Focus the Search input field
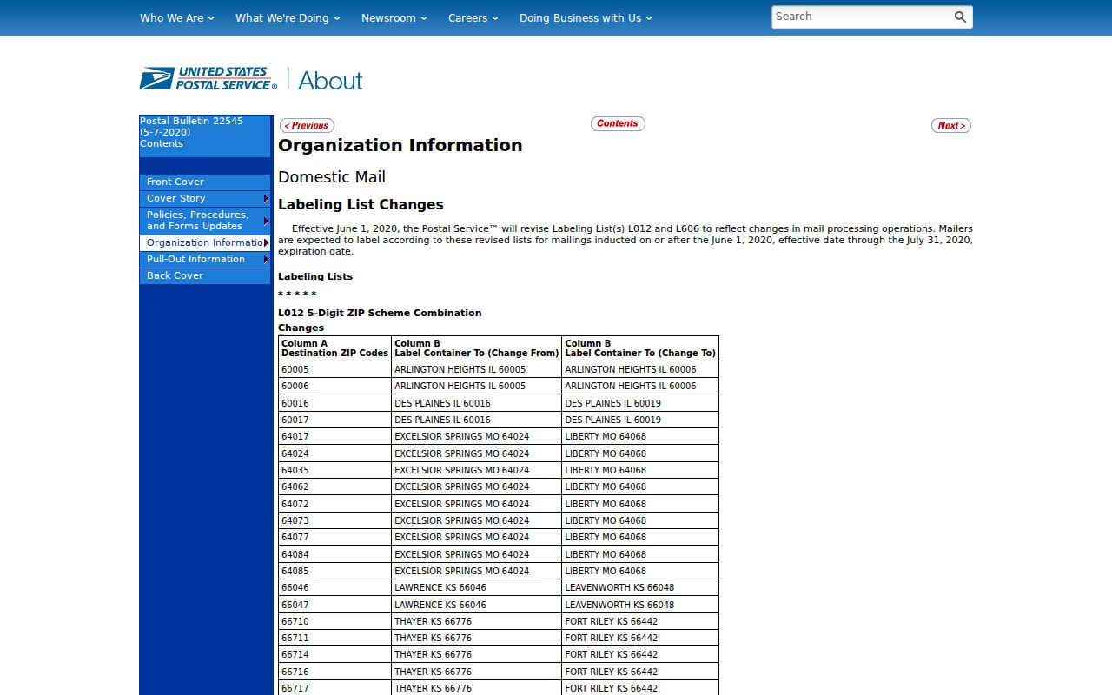This screenshot has height=695, width=1112. pos(860,17)
